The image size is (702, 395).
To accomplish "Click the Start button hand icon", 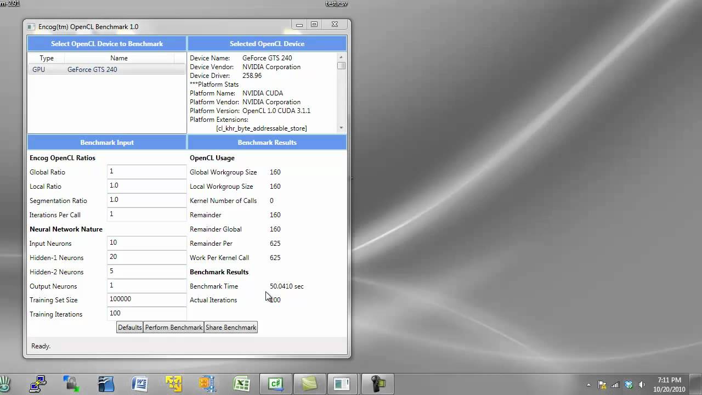I will pos(4,383).
